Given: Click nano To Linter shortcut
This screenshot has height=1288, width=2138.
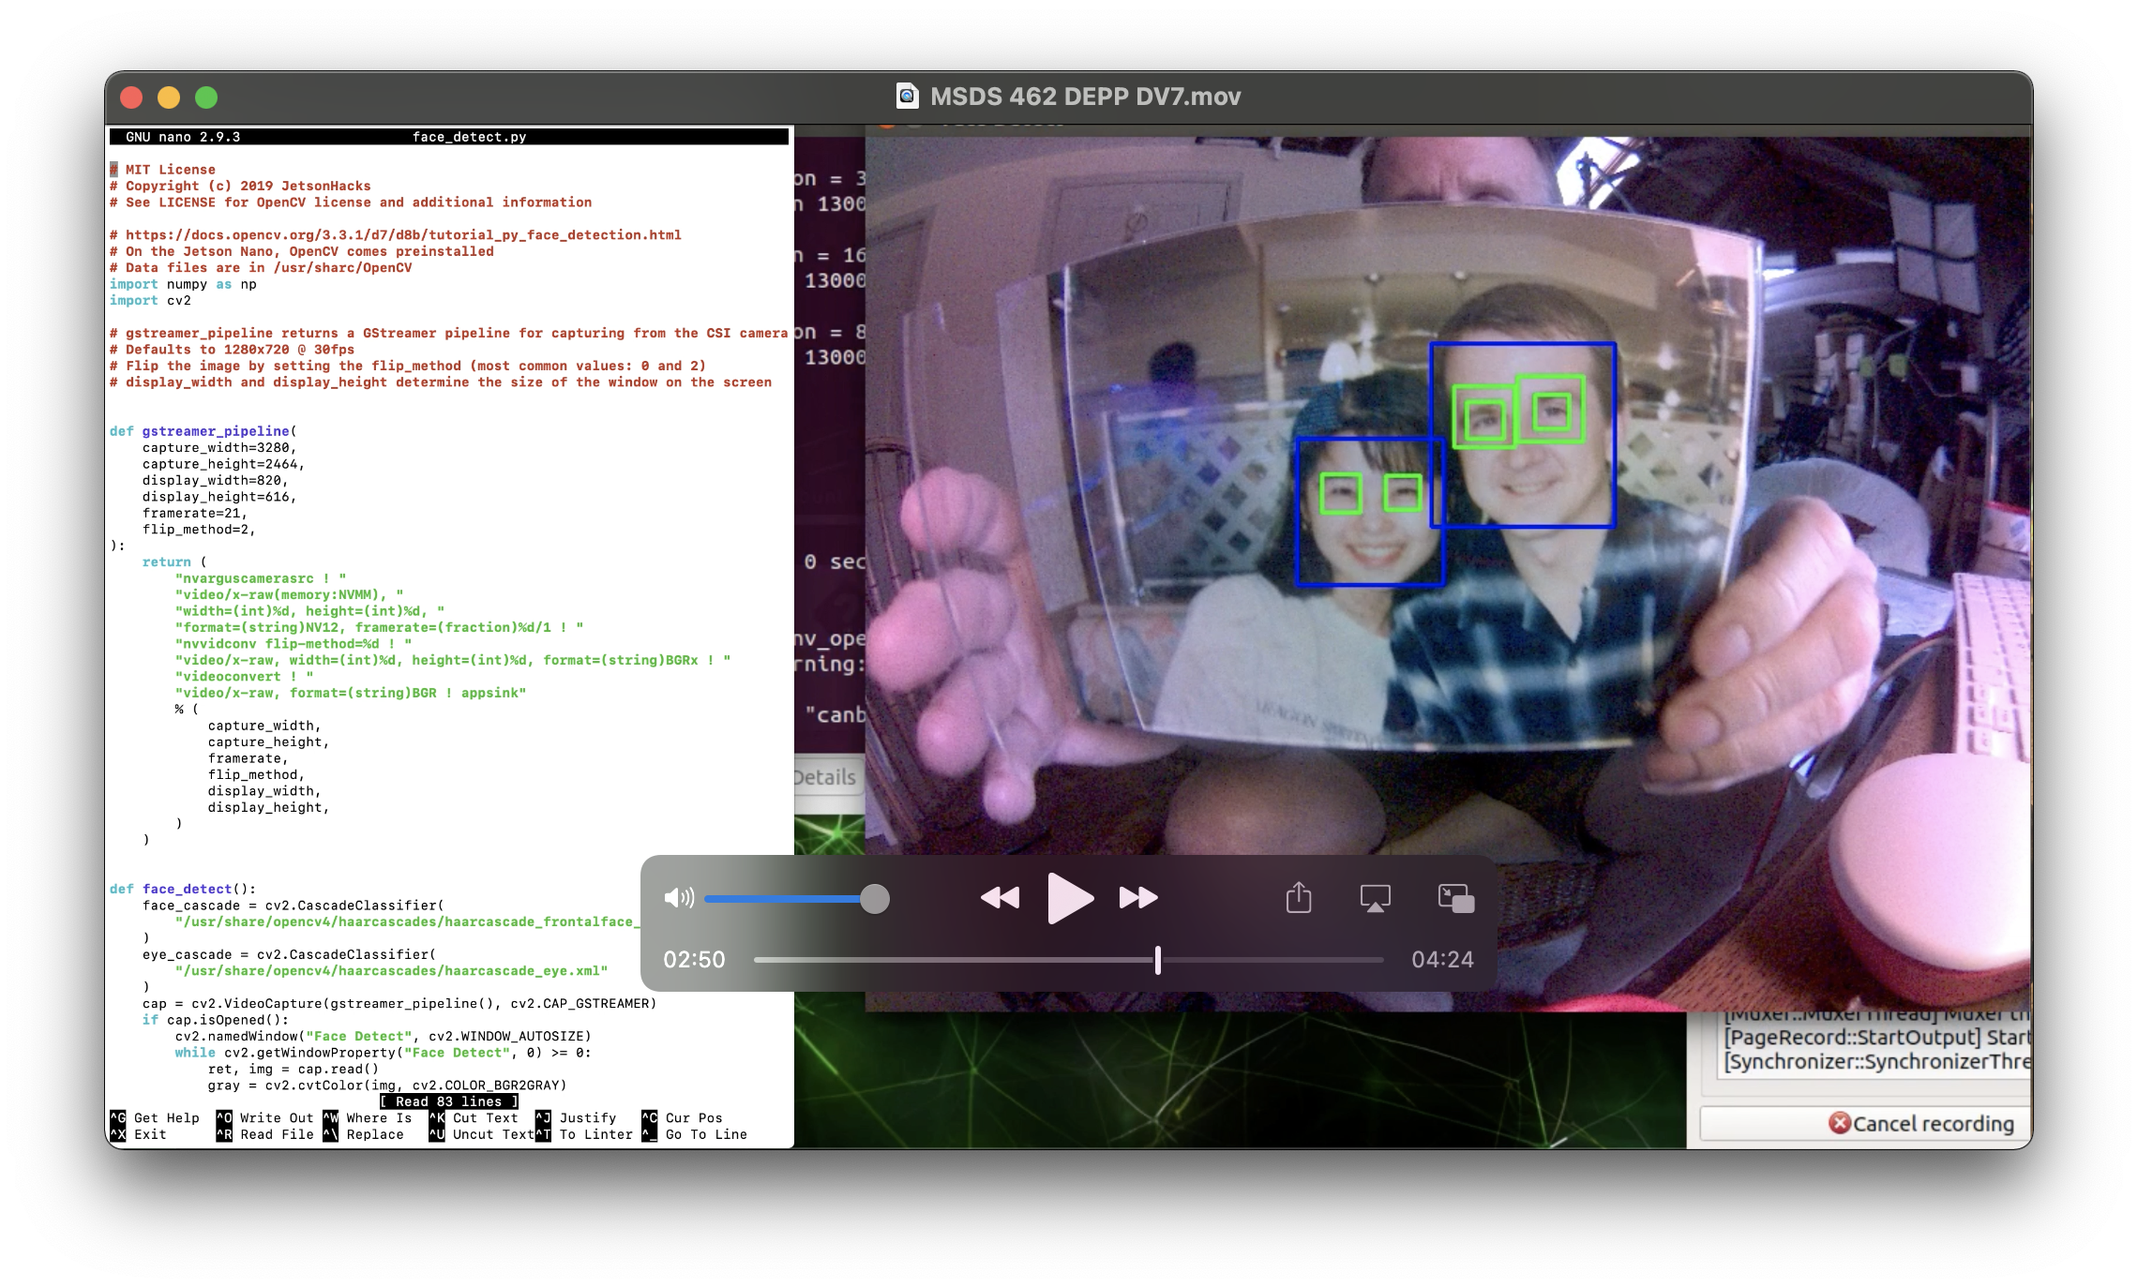Looking at the screenshot, I should [x=585, y=1134].
